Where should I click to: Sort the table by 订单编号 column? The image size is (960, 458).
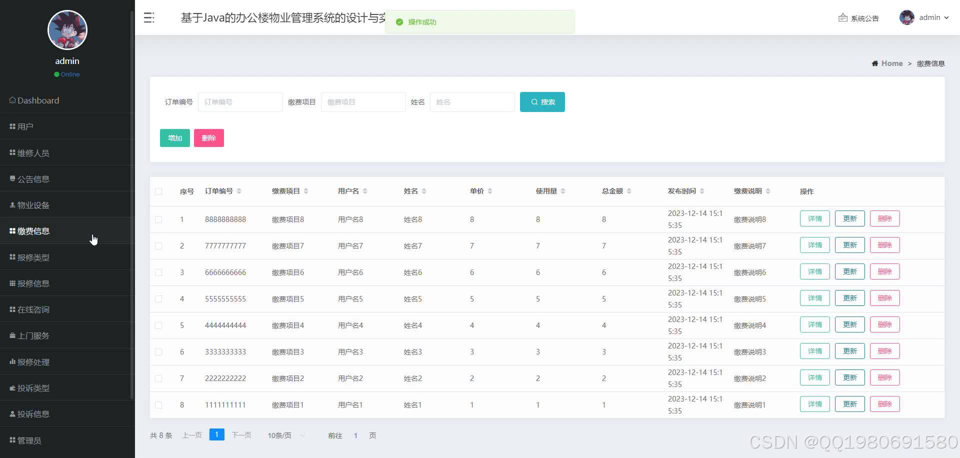[221, 191]
